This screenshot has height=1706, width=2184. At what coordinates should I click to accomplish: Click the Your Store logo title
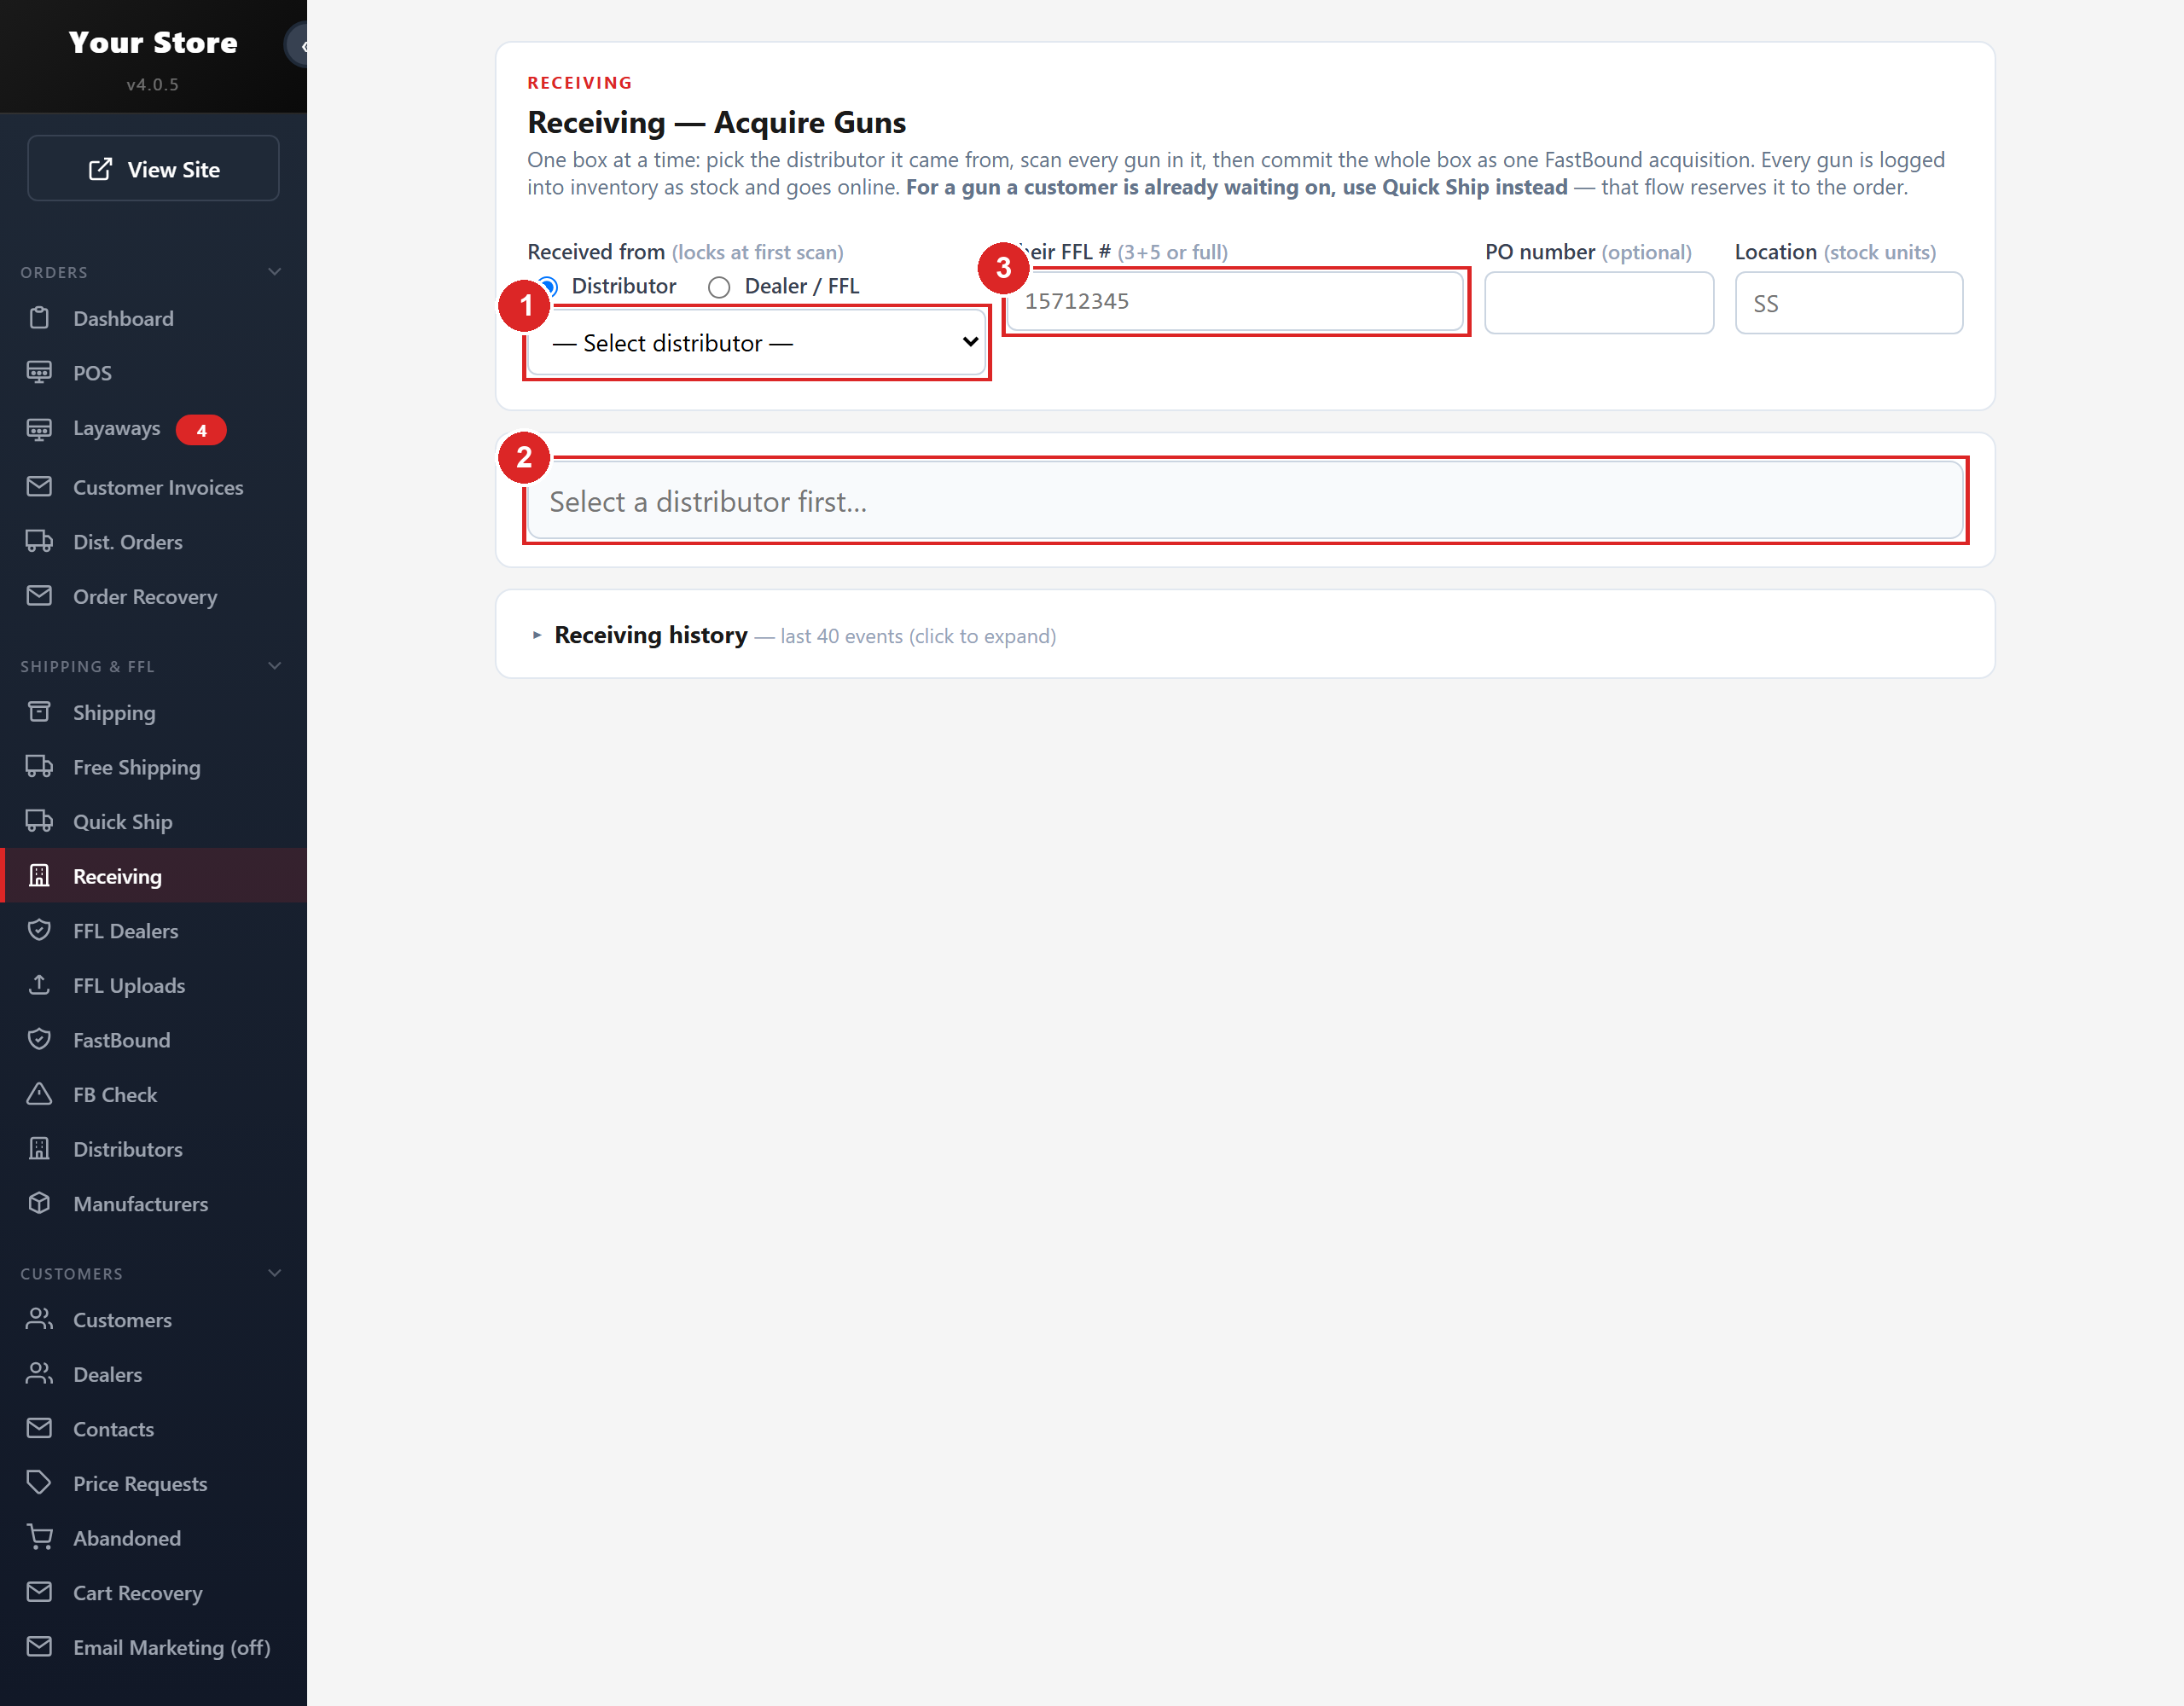point(153,42)
